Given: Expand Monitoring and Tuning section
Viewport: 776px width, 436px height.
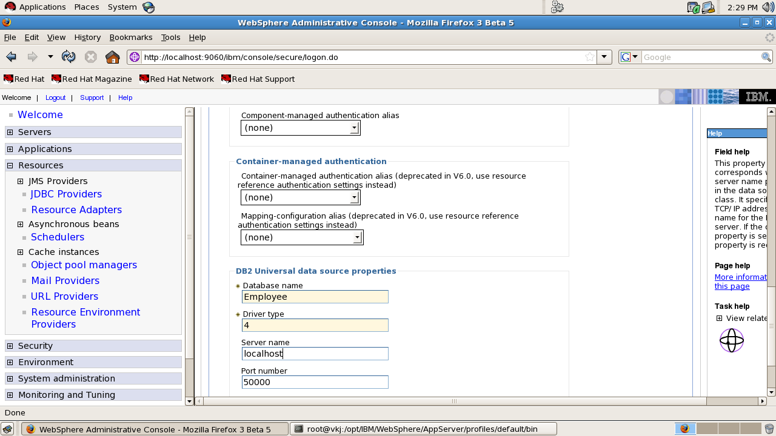Looking at the screenshot, I should click(10, 395).
